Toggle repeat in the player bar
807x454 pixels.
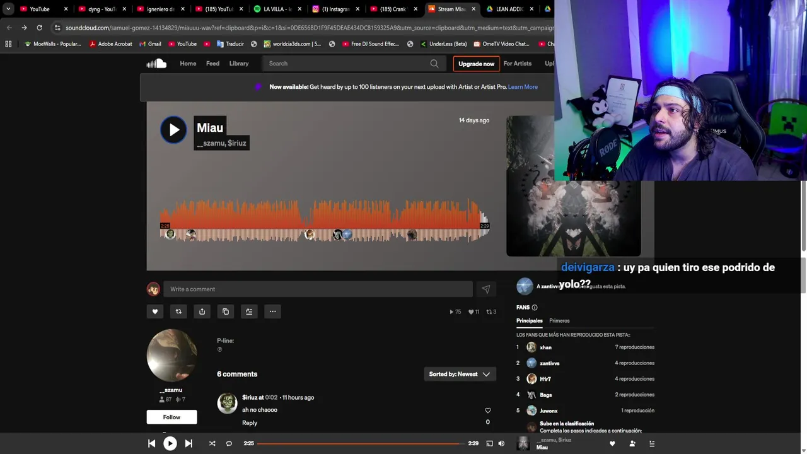coord(229,443)
